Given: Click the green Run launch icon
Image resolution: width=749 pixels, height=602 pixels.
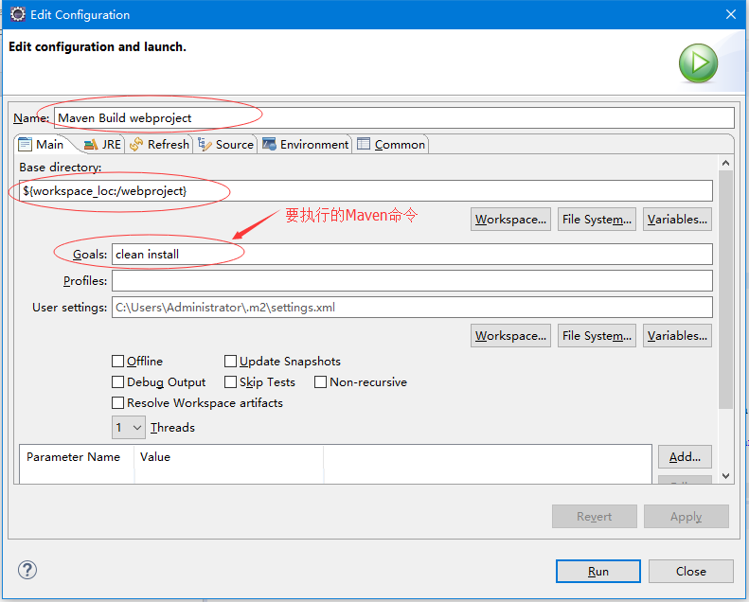Looking at the screenshot, I should [x=698, y=63].
